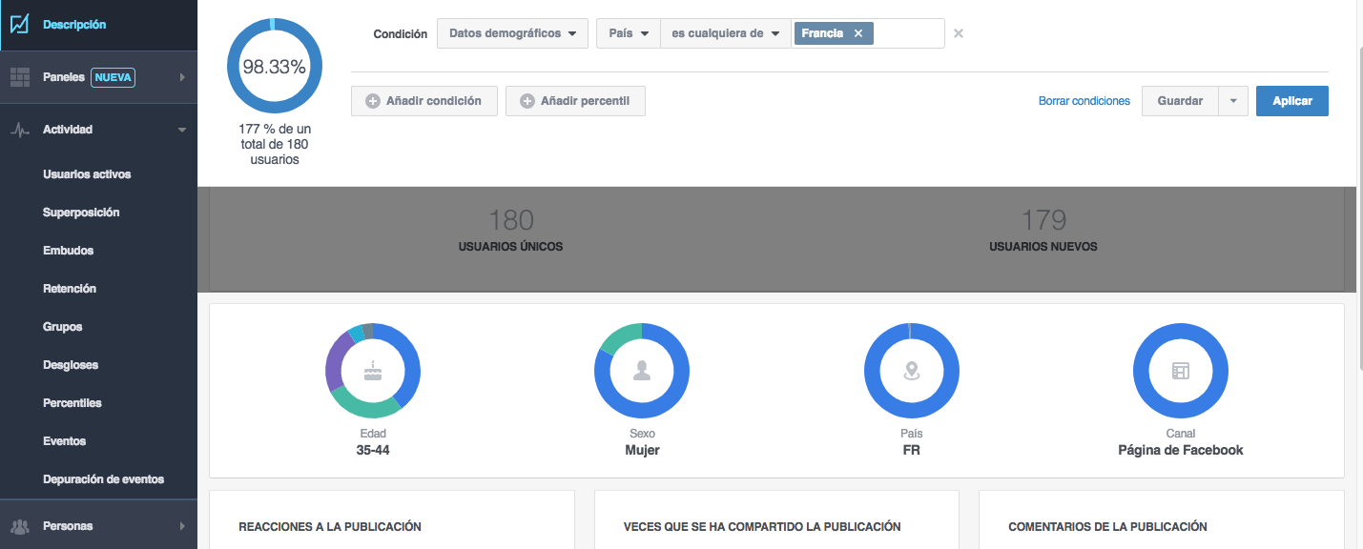The height and width of the screenshot is (549, 1363).
Task: Open the País dropdown
Action: [x=629, y=33]
